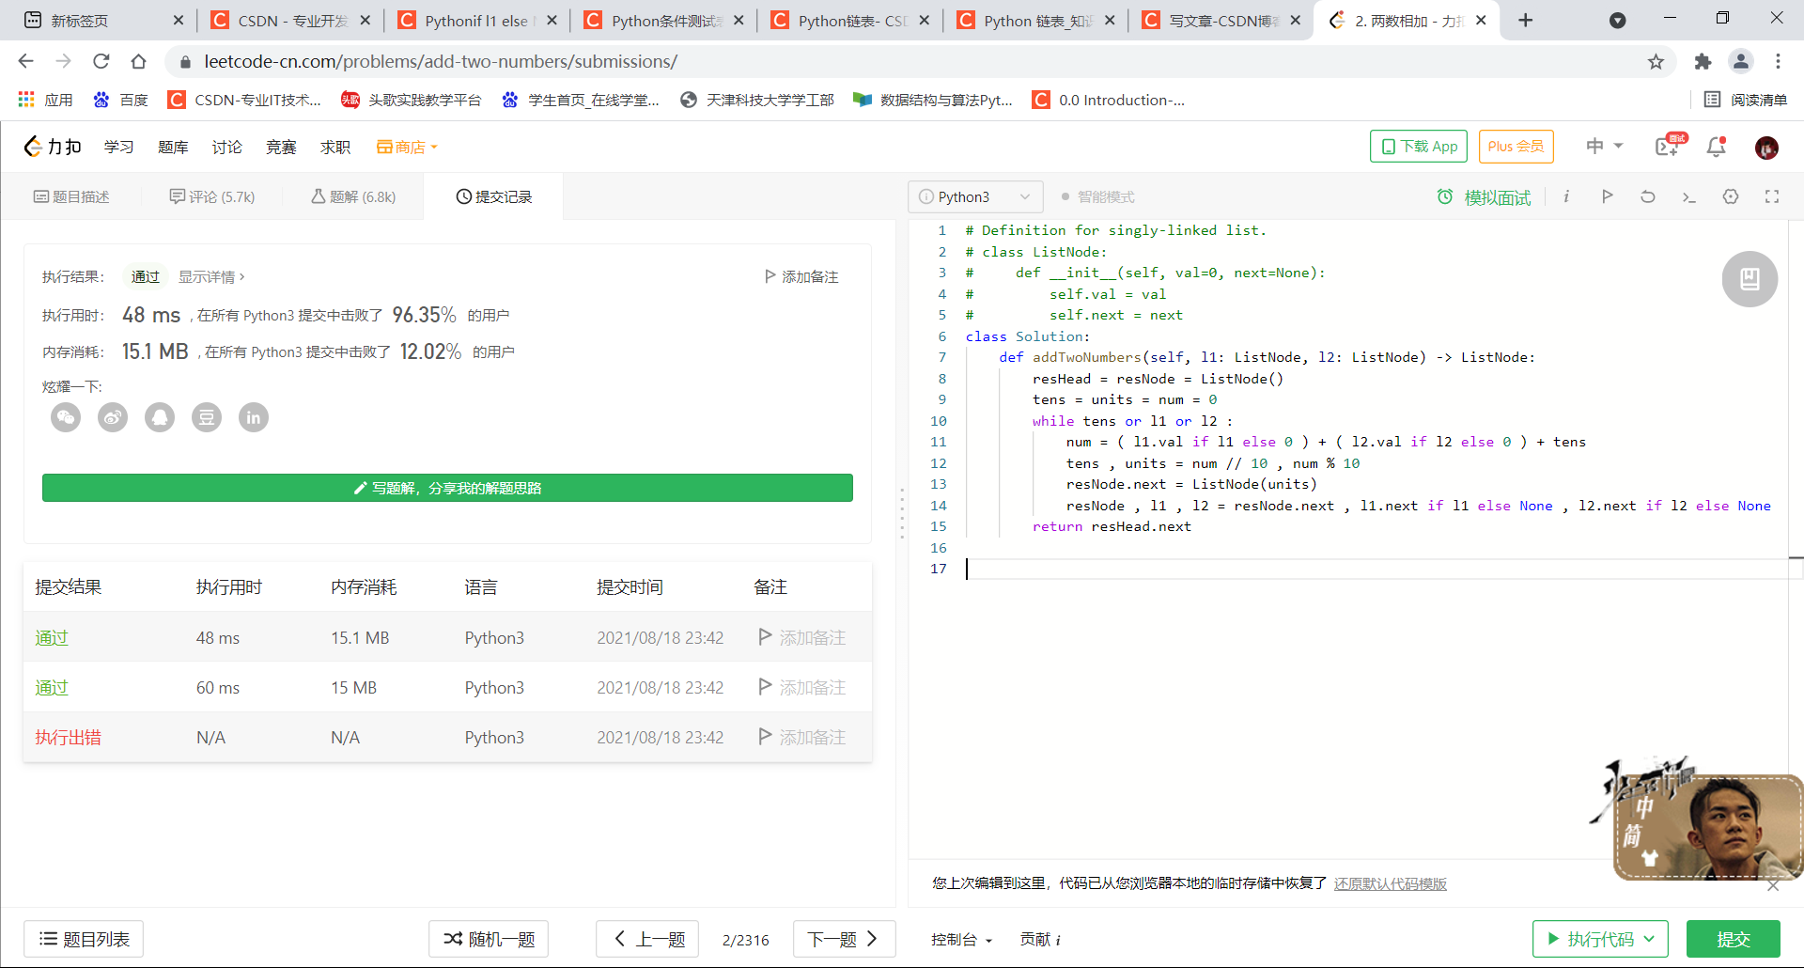Click the green 提交 button
This screenshot has height=968, width=1804.
1734,939
